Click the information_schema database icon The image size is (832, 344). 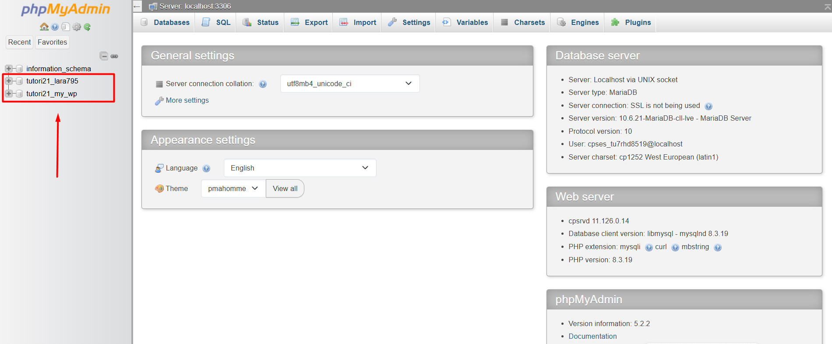[x=19, y=69]
